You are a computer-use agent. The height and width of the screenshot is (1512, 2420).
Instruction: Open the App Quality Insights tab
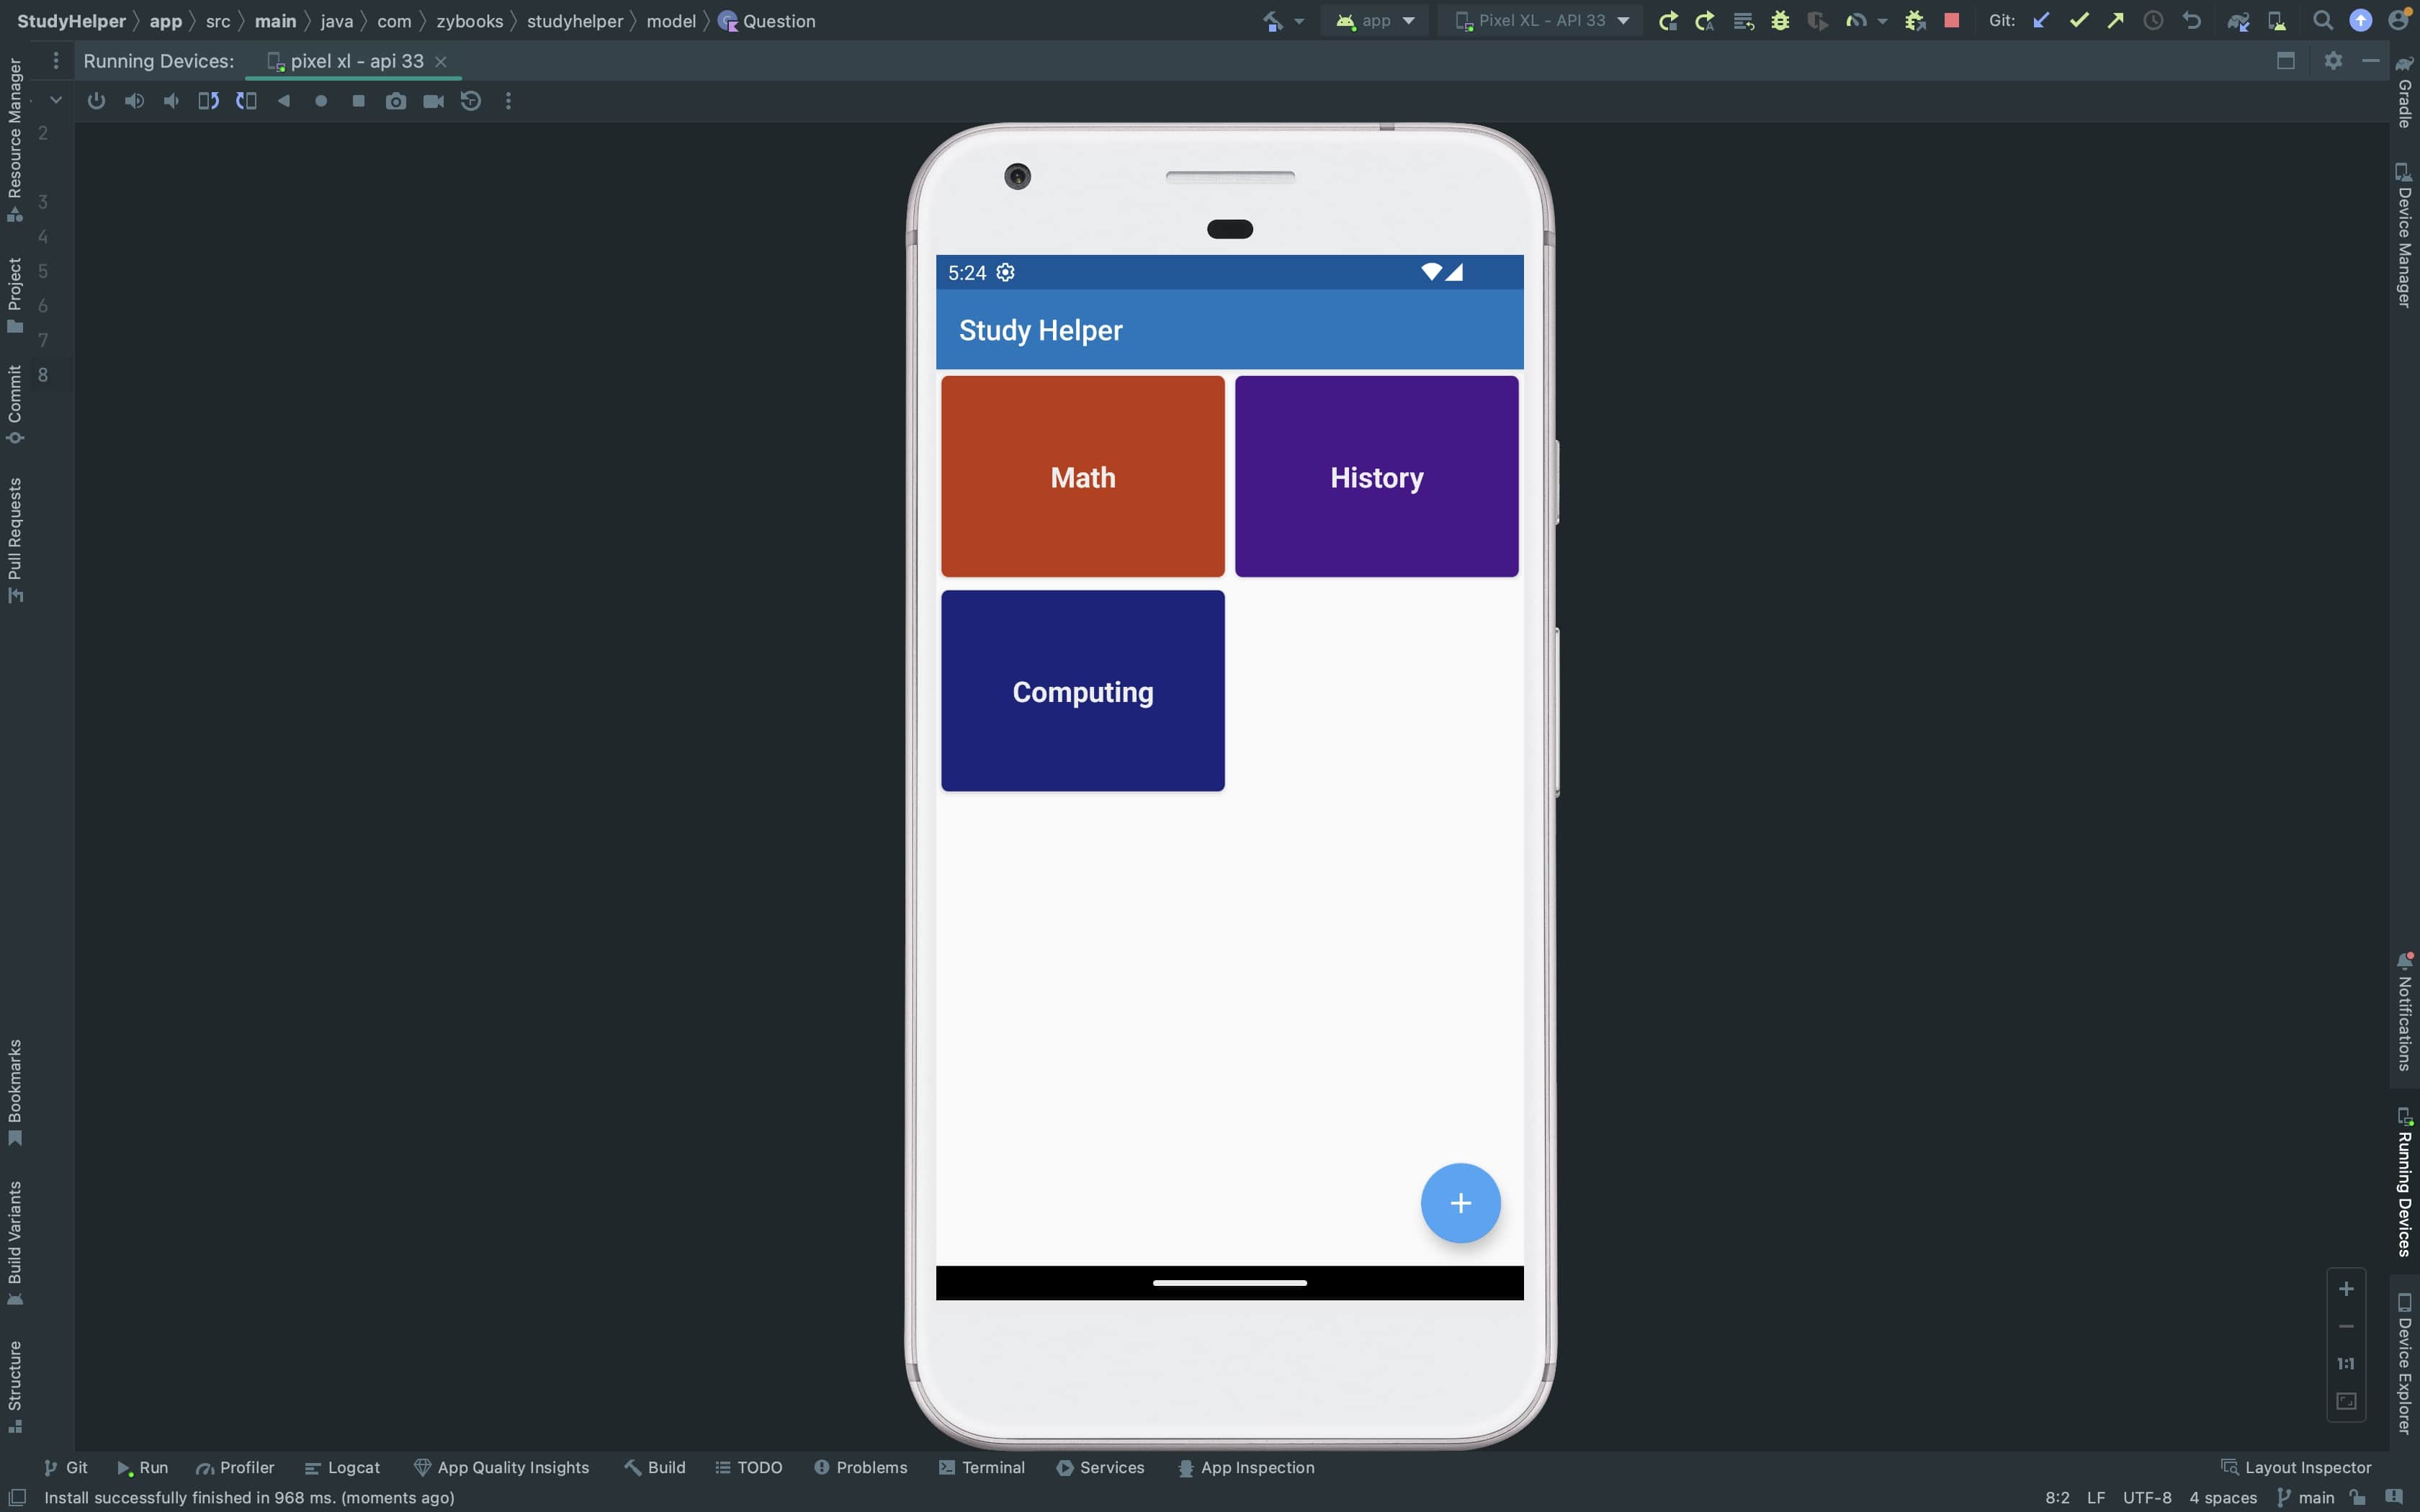coord(501,1467)
